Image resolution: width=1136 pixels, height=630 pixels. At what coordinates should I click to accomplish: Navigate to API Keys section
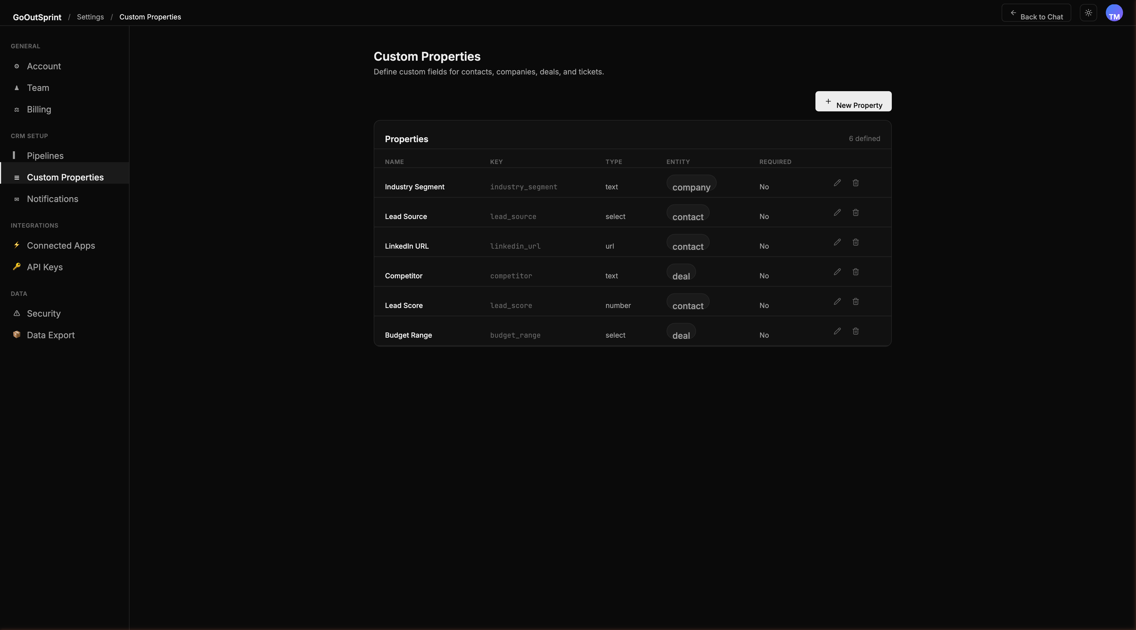45,267
